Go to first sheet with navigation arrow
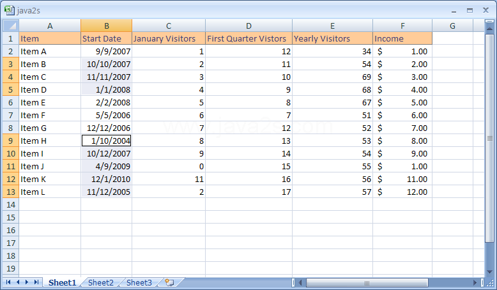Screen dimensions: 497x290 tap(8, 282)
